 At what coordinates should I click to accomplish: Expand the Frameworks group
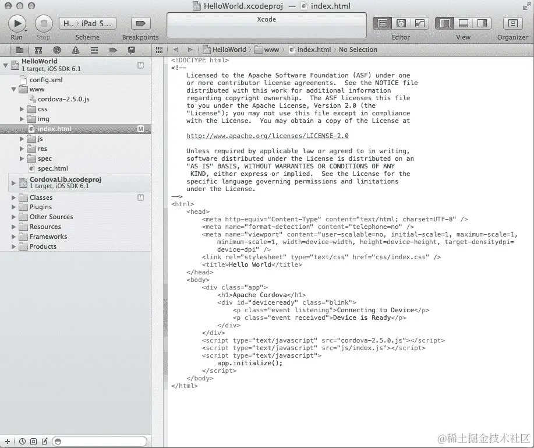13,237
